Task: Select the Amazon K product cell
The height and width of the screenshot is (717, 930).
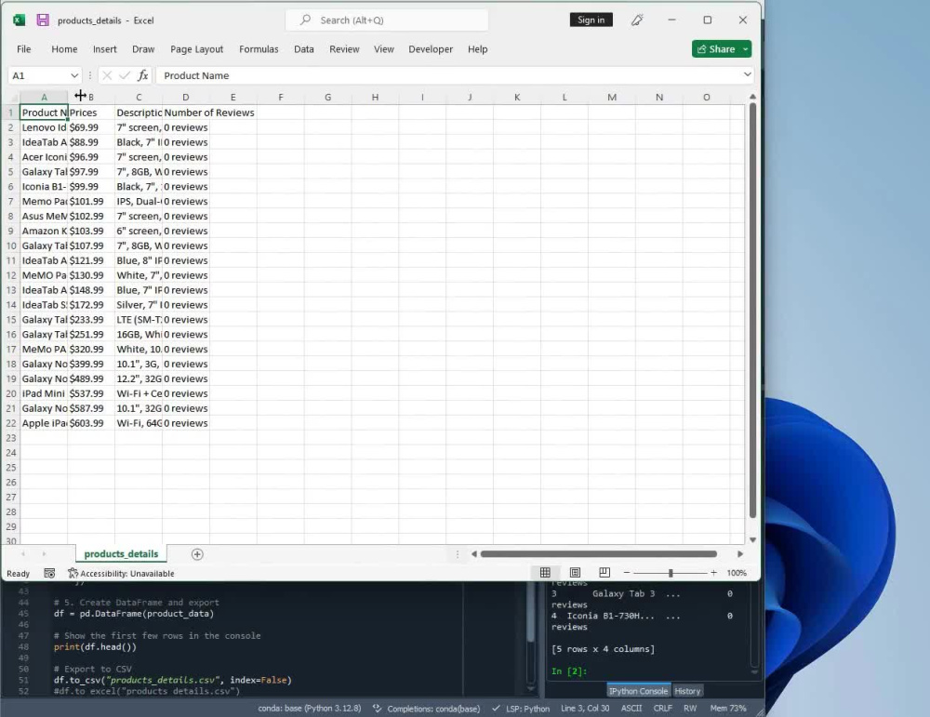Action: pos(44,231)
